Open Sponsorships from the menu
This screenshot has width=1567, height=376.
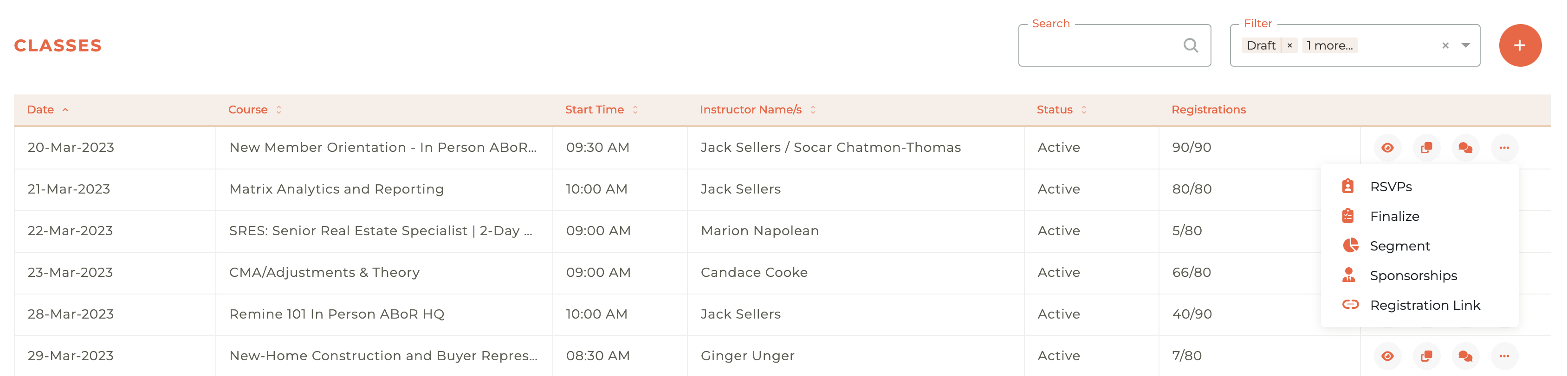click(x=1412, y=276)
